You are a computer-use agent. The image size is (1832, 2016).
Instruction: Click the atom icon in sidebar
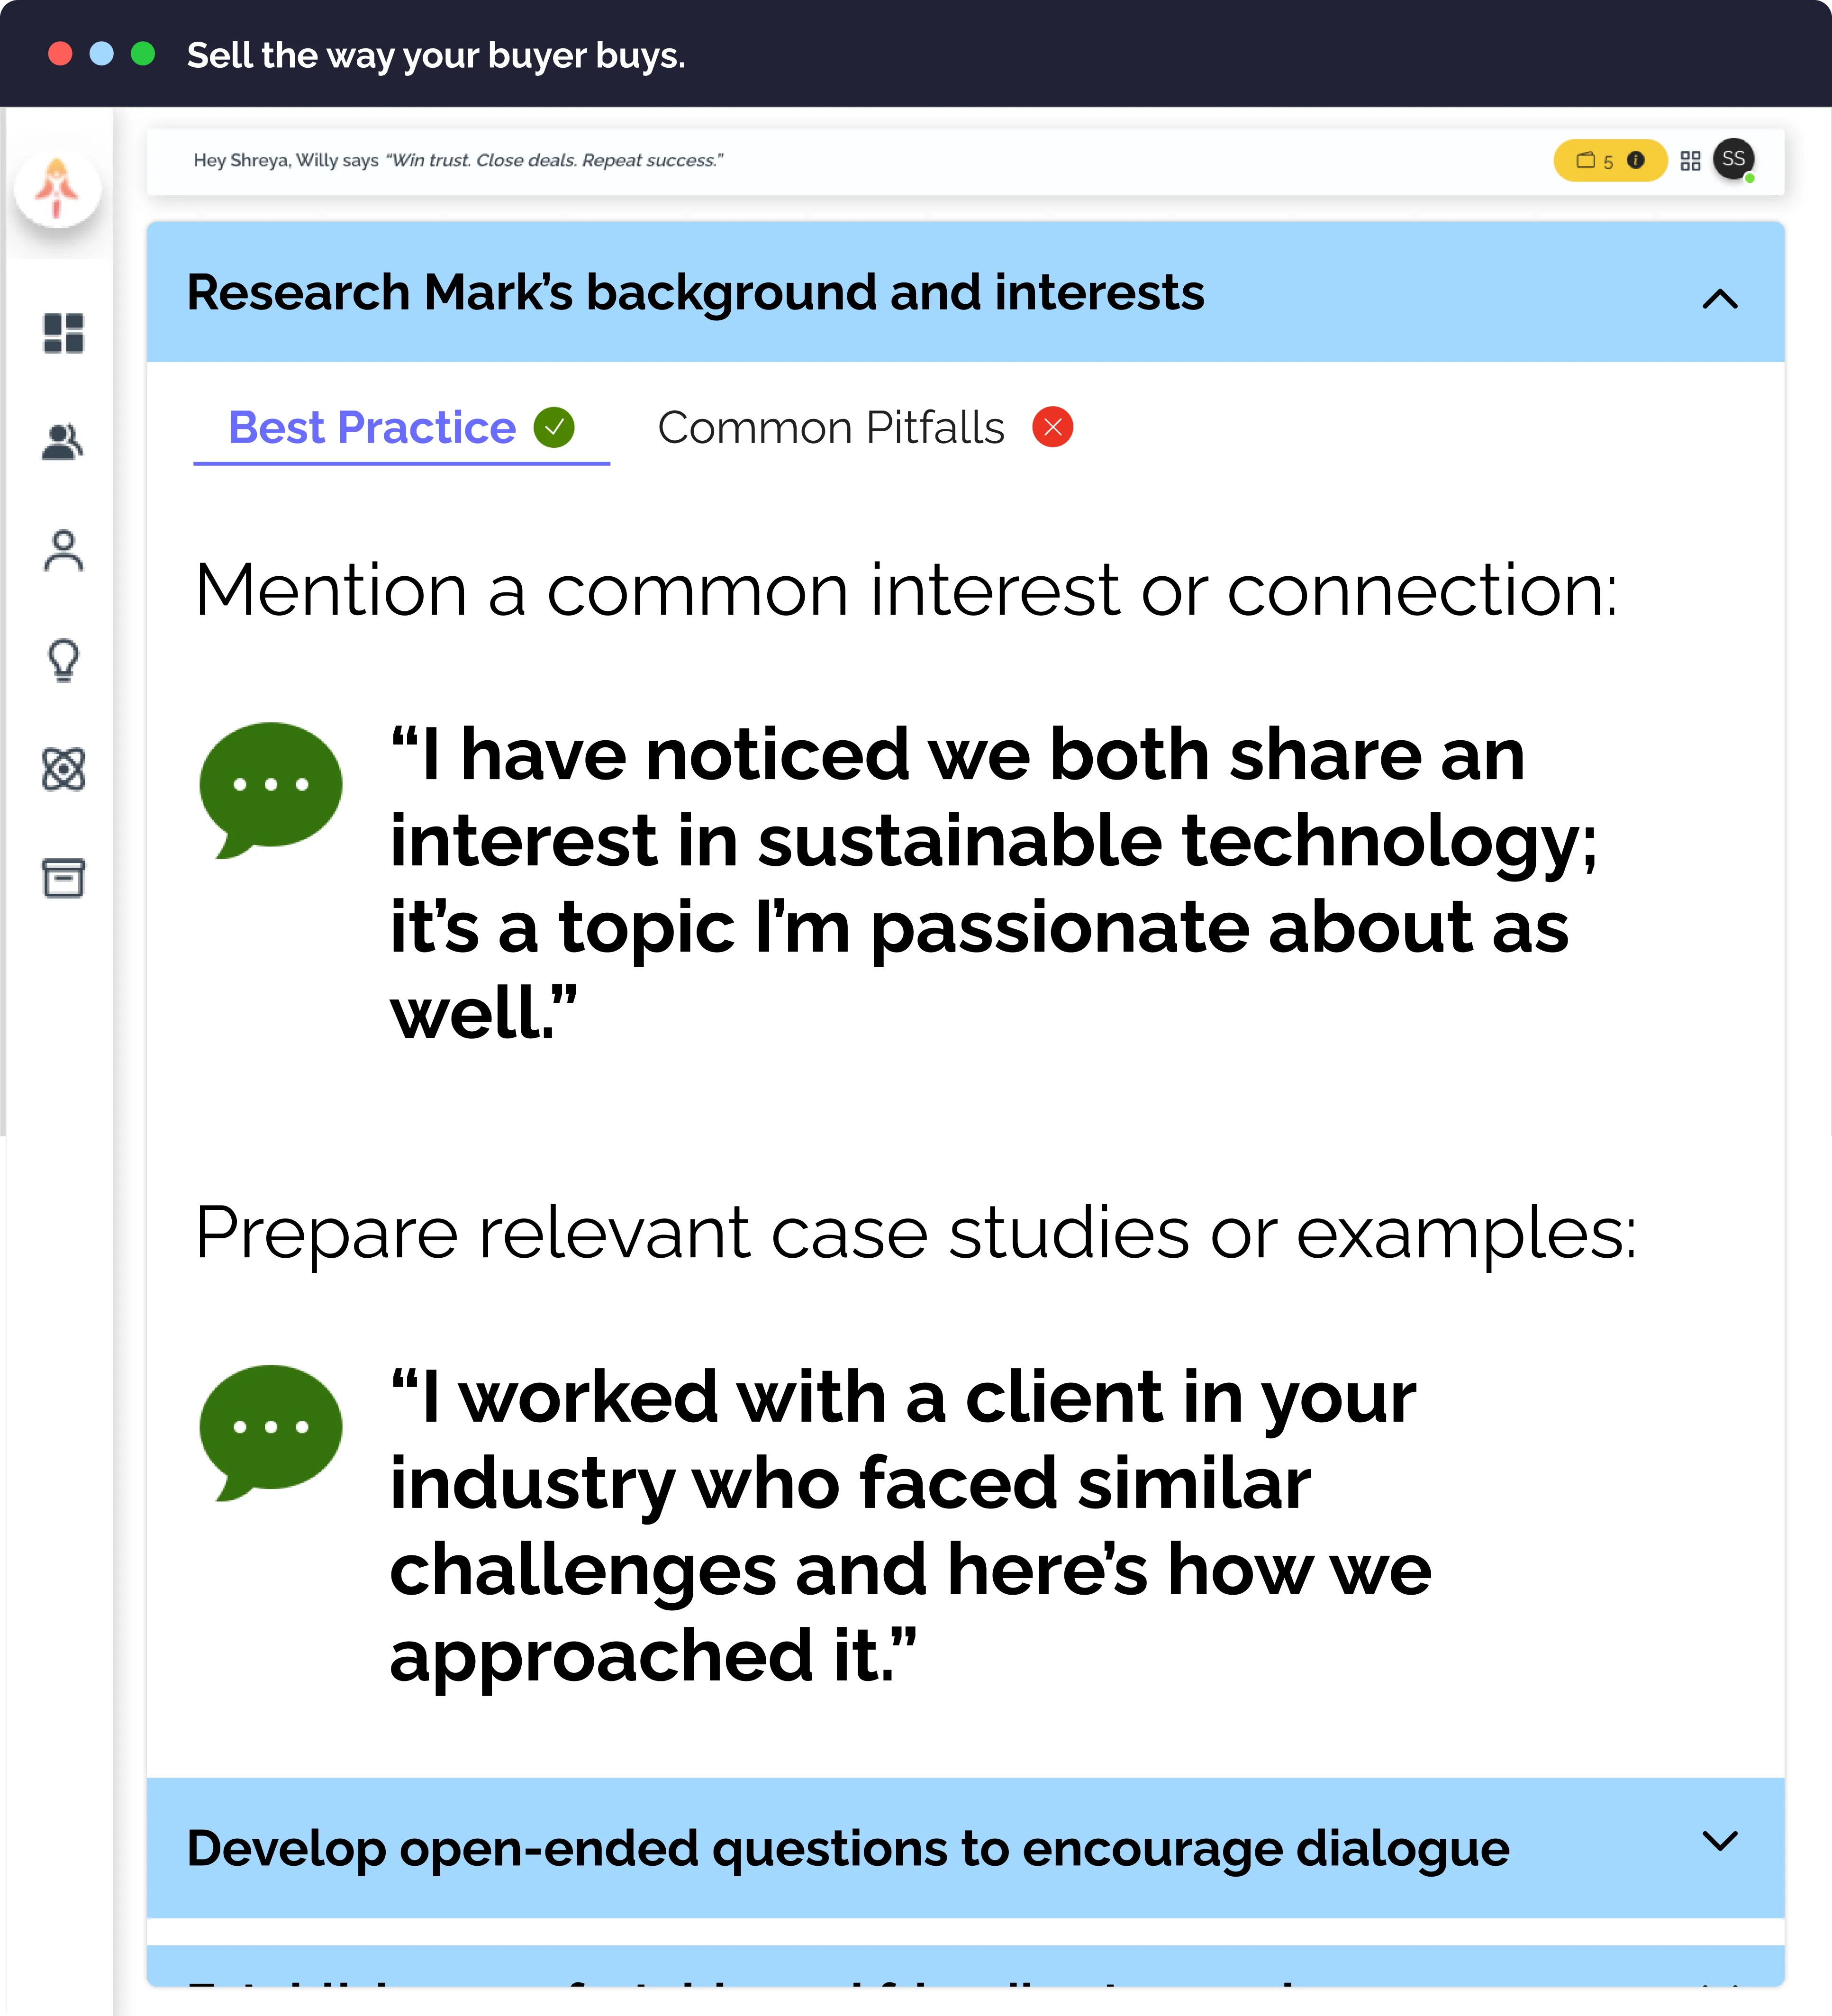63,769
